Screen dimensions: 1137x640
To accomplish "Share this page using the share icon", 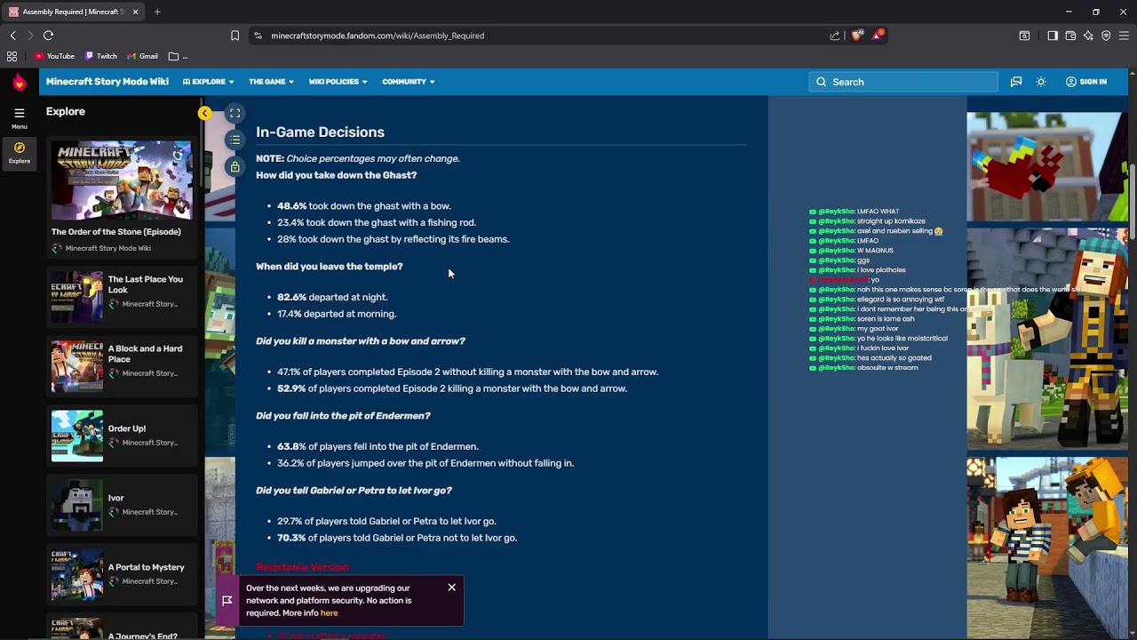I will [x=835, y=36].
